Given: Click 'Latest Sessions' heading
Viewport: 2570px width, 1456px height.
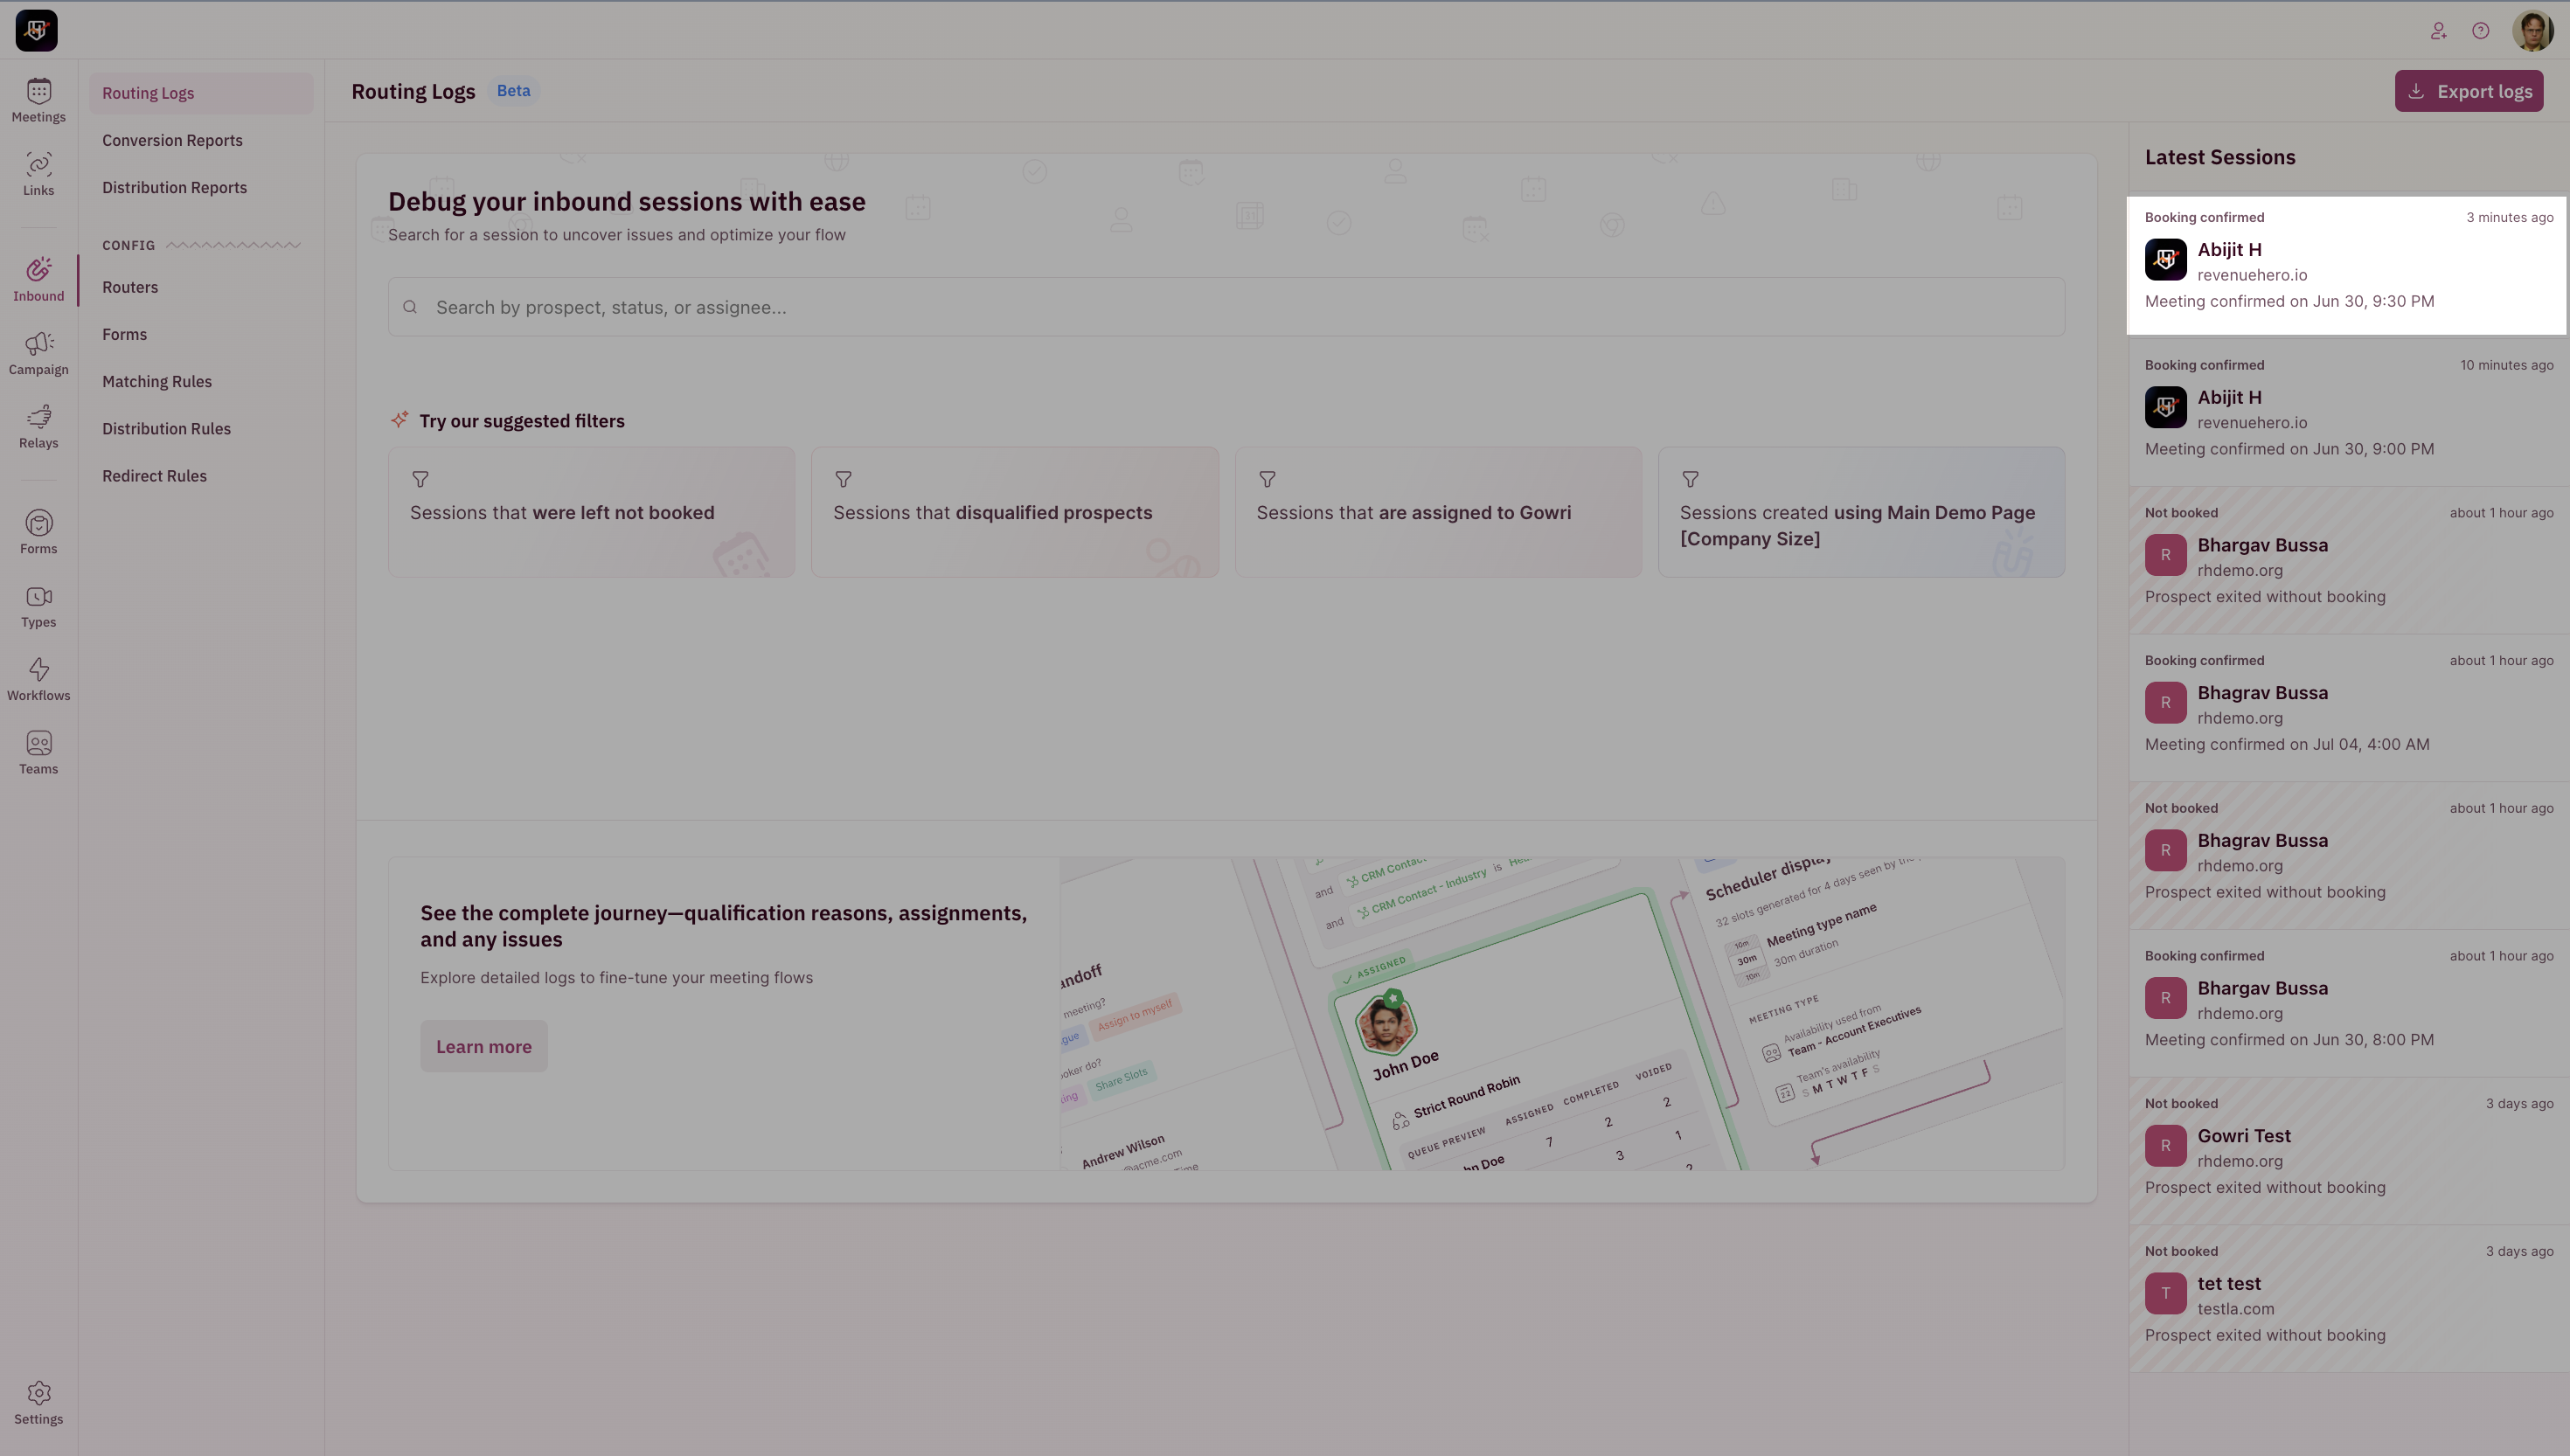Looking at the screenshot, I should pos(2220,157).
